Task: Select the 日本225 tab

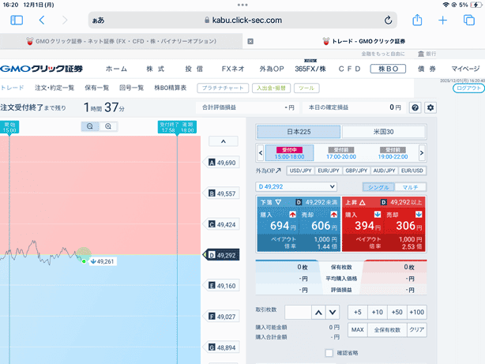Action: (x=299, y=132)
